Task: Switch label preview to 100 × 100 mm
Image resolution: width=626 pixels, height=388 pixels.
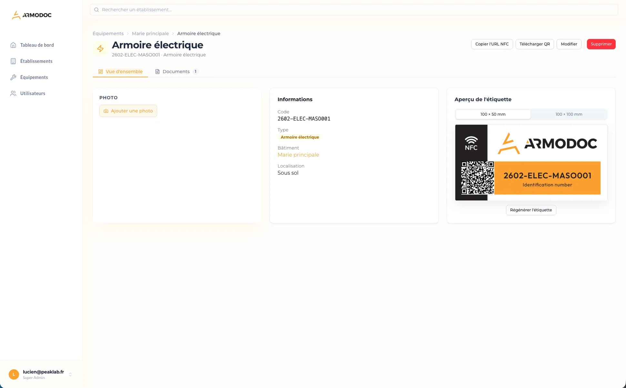Action: (569, 114)
